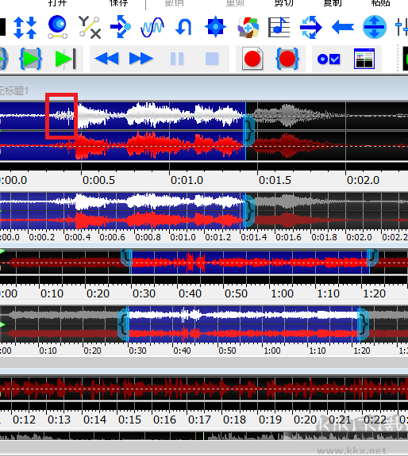The width and height of the screenshot is (408, 456).
Task: Click the 剪切 cut menu item
Action: pyautogui.click(x=284, y=3)
